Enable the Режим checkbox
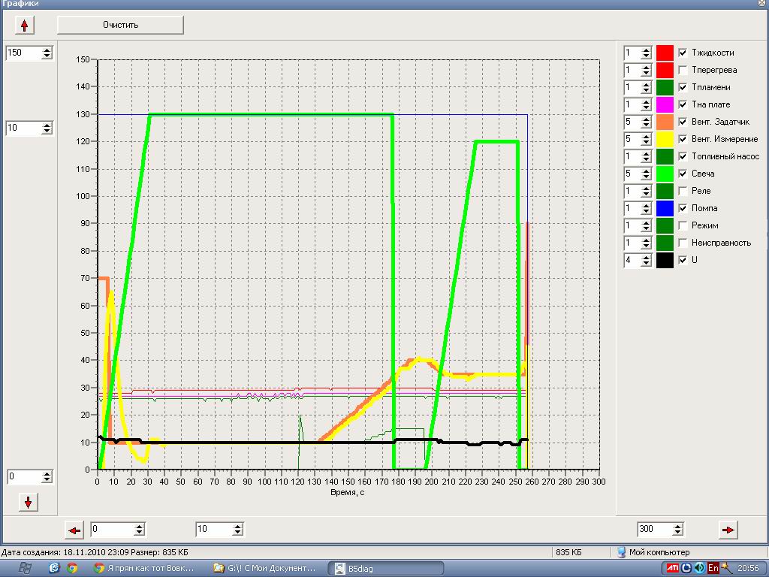769x577 pixels. coord(683,225)
